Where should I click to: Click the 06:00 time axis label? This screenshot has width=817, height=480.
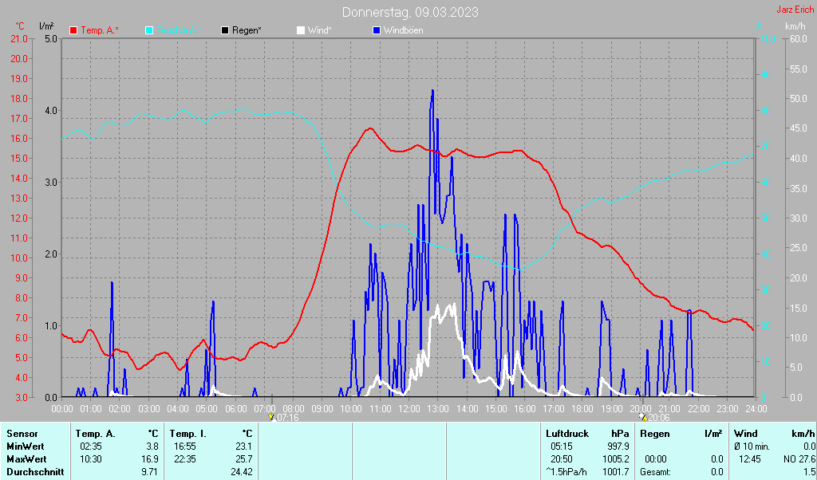point(235,409)
